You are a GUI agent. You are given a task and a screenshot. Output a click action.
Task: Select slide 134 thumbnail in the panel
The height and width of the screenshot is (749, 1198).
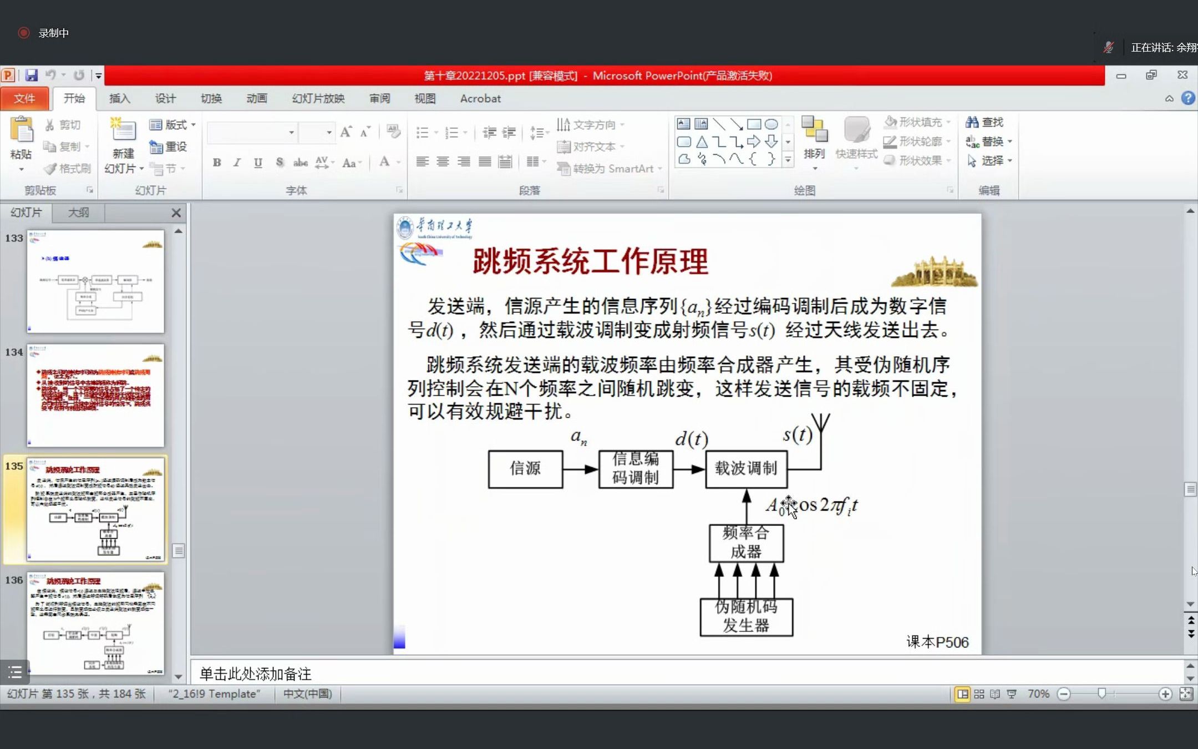[95, 395]
